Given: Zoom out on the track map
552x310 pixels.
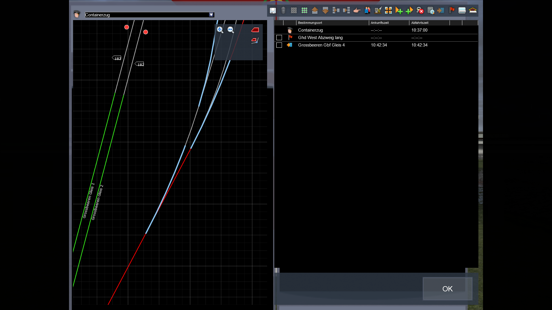Looking at the screenshot, I should [231, 30].
